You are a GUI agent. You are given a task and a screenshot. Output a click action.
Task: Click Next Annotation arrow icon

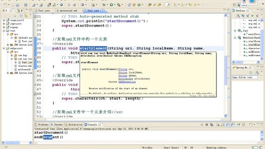175,5
